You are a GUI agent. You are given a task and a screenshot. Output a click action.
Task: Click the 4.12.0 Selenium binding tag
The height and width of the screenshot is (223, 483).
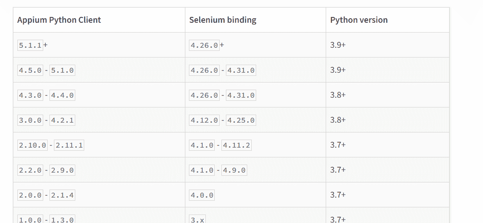[x=204, y=120]
